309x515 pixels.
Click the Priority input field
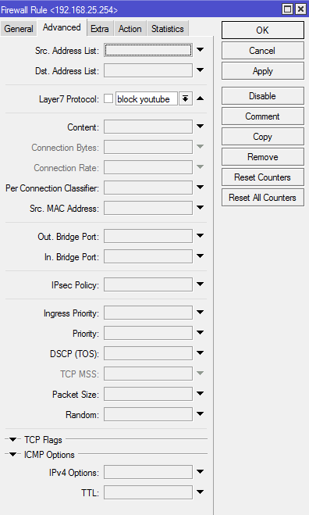point(148,333)
